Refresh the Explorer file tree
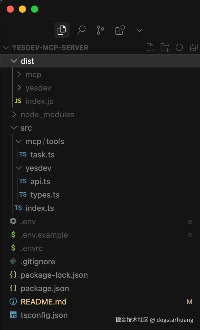The height and width of the screenshot is (330, 200). click(x=179, y=47)
